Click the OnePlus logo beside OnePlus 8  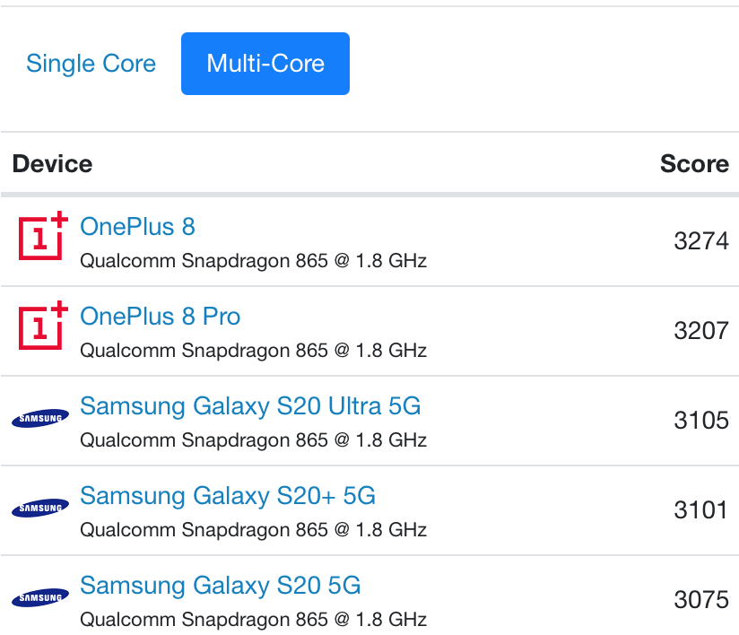tap(42, 236)
